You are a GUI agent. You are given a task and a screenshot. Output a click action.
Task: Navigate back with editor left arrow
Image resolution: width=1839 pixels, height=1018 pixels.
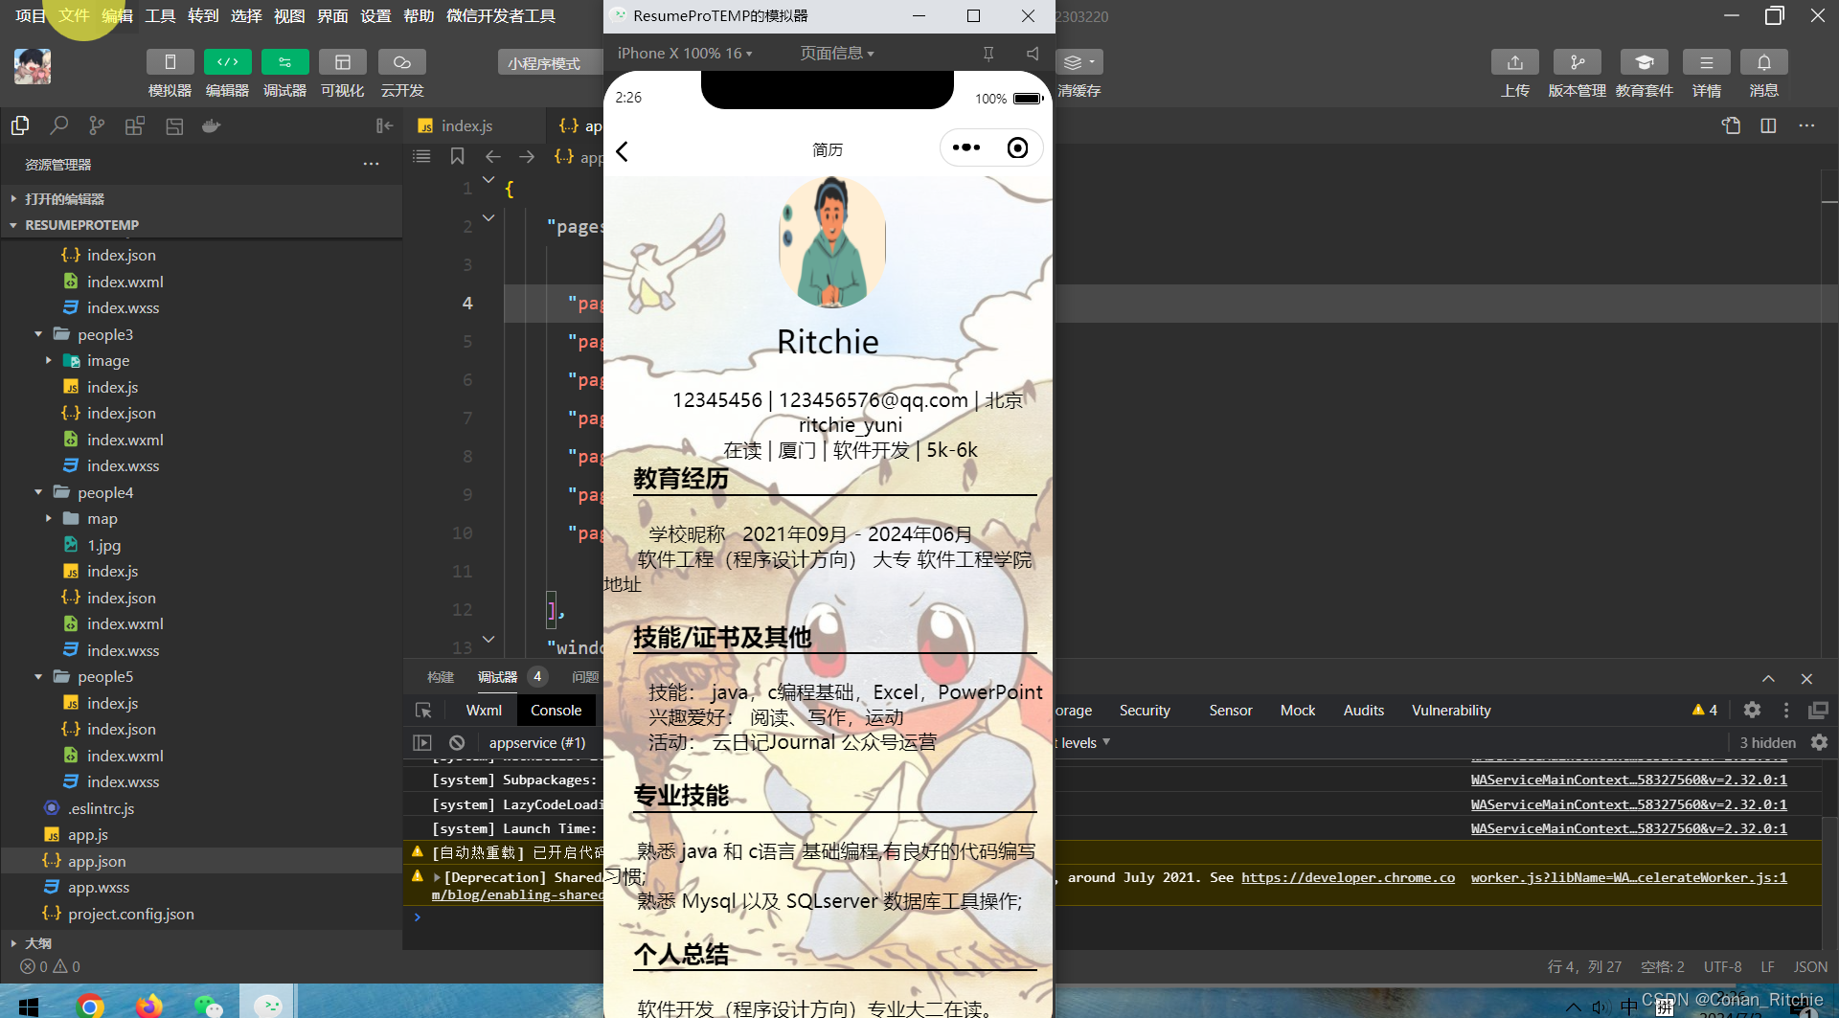coord(492,156)
